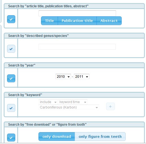
Task: Click the plus icon to add keyword
Action: (x=110, y=107)
